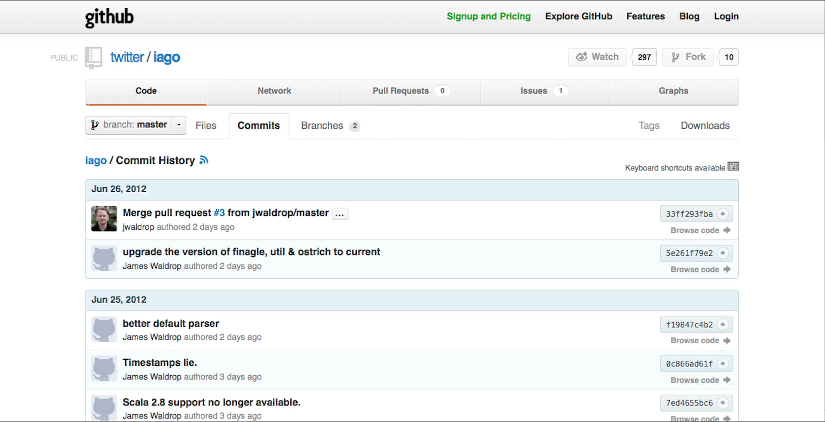Click arrow icon beside commit 0c866ad61f

pyautogui.click(x=722, y=364)
